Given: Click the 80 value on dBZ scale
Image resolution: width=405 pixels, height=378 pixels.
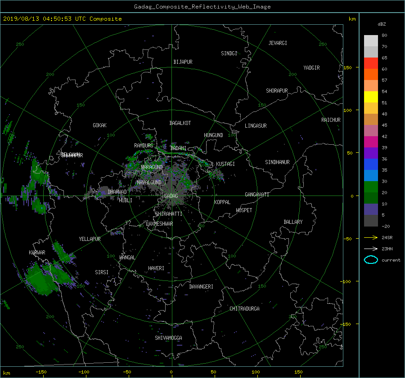Looking at the screenshot, I should coord(384,36).
